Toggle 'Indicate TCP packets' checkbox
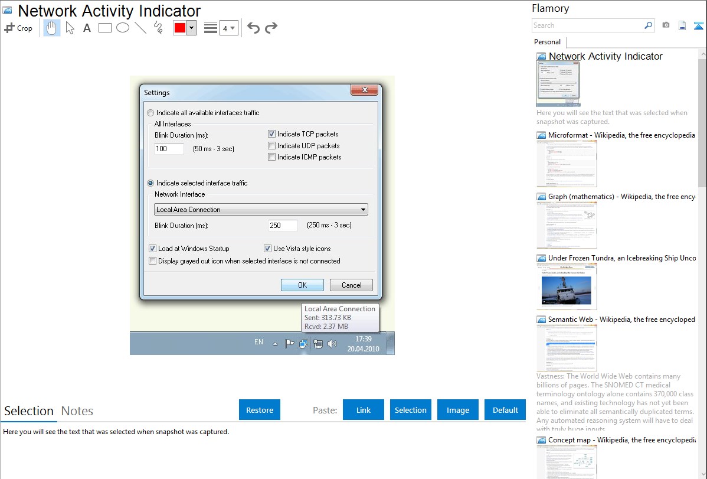The height and width of the screenshot is (479, 707). (x=271, y=133)
